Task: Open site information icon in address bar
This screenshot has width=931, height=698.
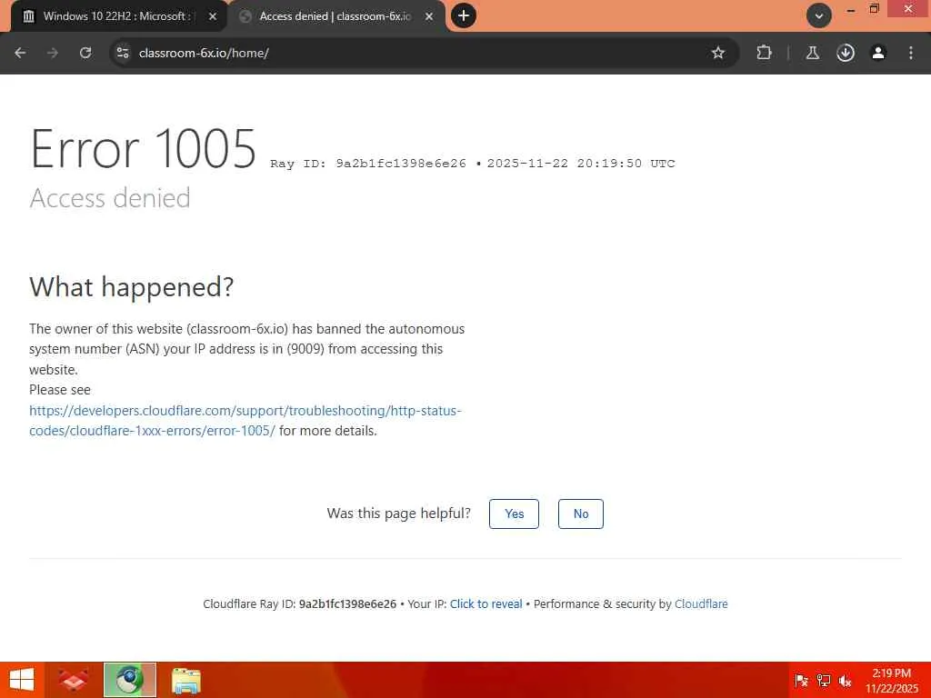Action: tap(123, 53)
